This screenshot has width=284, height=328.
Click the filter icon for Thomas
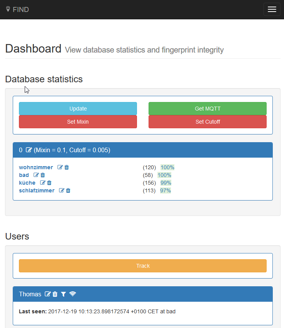click(63, 294)
